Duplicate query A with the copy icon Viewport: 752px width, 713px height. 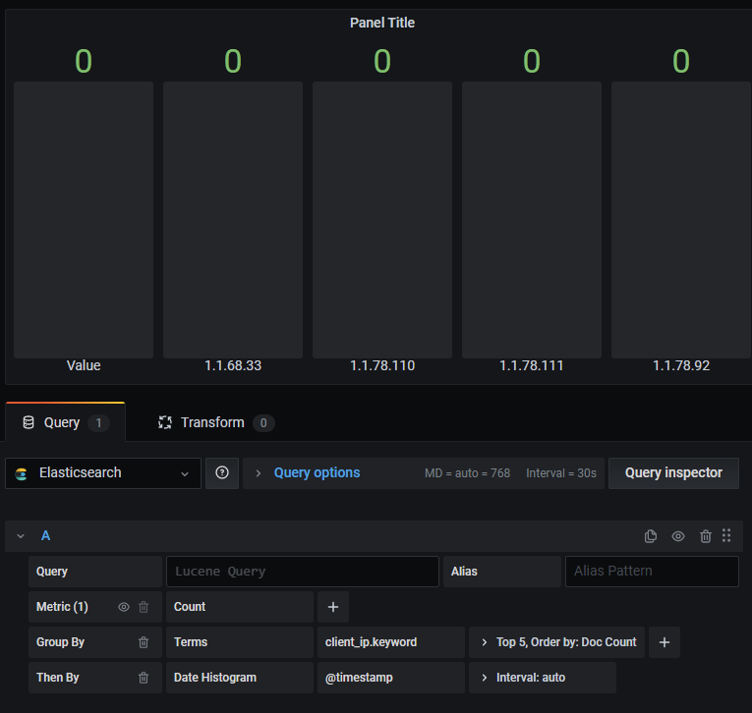coord(651,535)
